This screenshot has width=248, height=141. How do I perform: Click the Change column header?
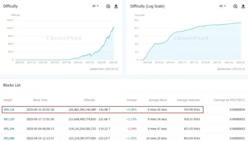click(132, 100)
